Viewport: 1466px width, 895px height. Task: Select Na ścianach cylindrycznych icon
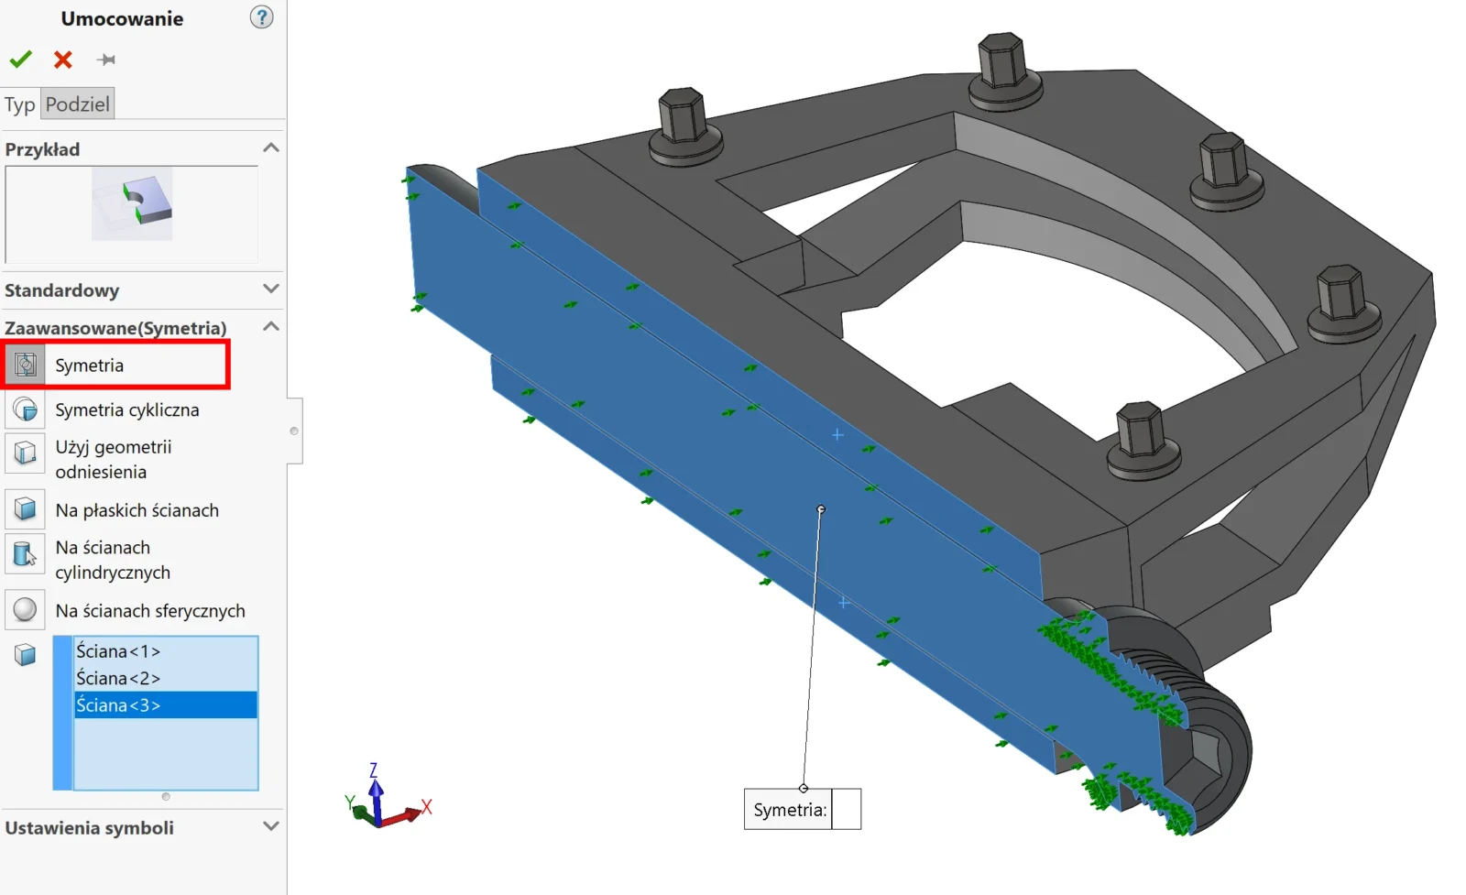point(25,553)
